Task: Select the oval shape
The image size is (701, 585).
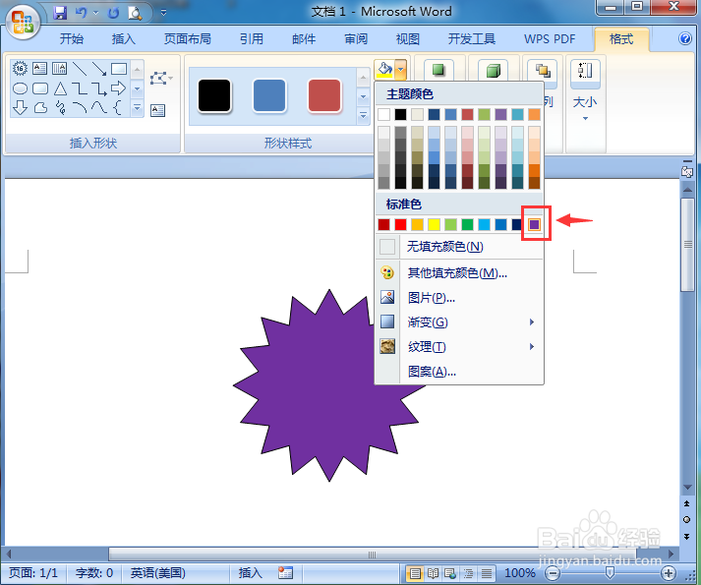Action: pos(20,88)
